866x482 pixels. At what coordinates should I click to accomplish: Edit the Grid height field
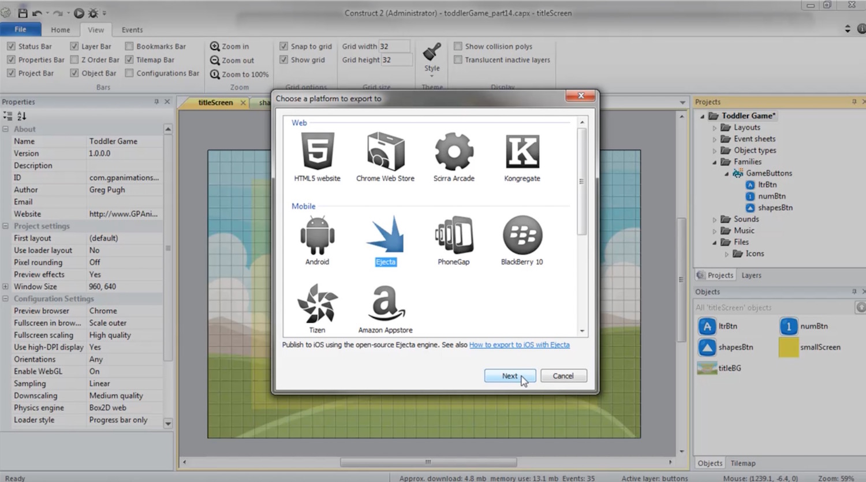pos(397,59)
